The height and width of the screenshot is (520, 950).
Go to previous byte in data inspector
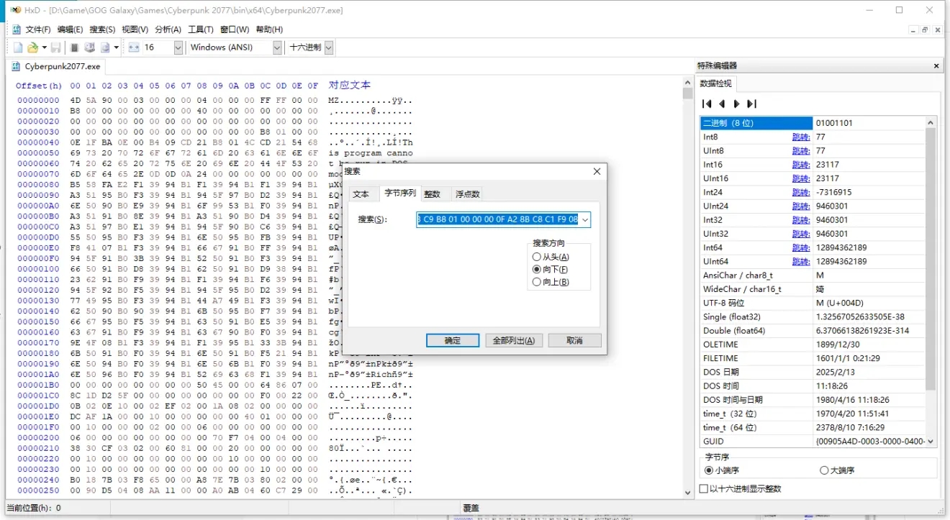pos(722,104)
